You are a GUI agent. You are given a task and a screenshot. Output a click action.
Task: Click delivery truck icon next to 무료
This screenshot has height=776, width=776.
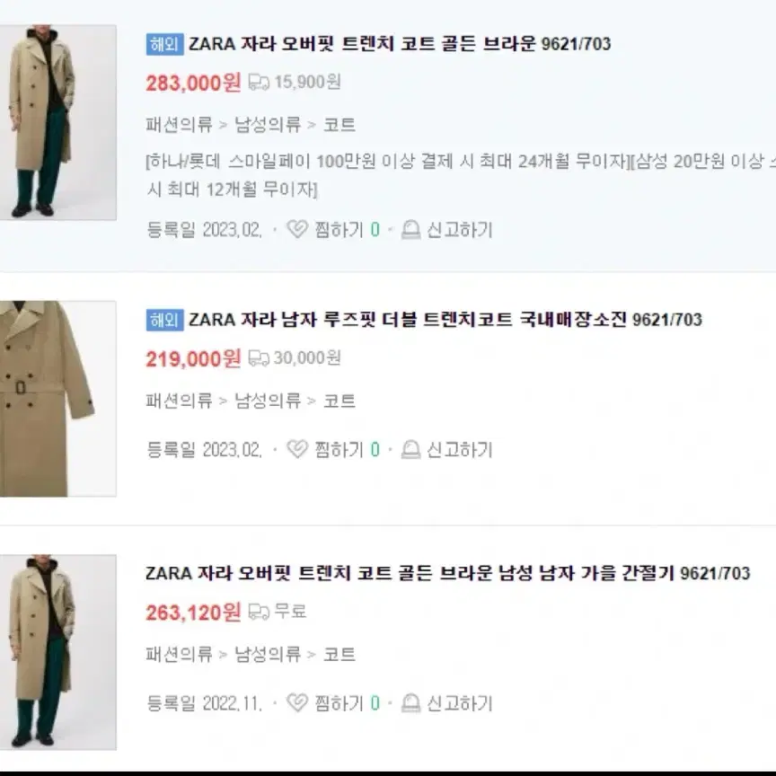click(259, 612)
